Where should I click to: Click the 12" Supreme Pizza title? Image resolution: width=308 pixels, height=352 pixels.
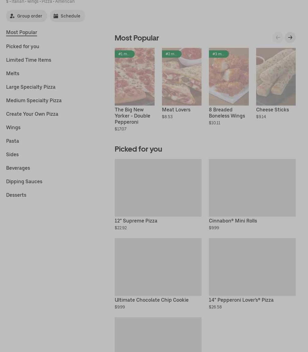click(x=136, y=221)
